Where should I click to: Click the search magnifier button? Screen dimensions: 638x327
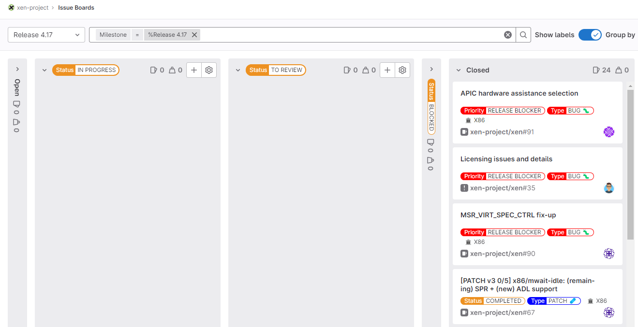pos(523,35)
